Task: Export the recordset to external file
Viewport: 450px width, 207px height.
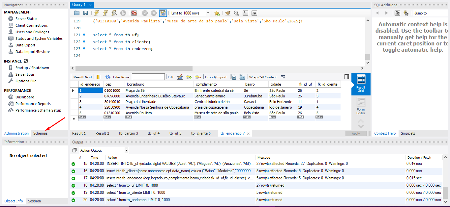Action: click(233, 77)
